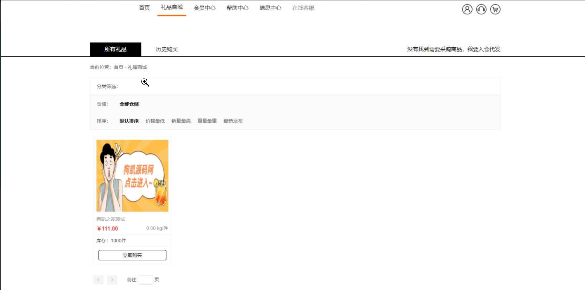Click product title 狗凯之家测试
This screenshot has width=585, height=290.
111,219
